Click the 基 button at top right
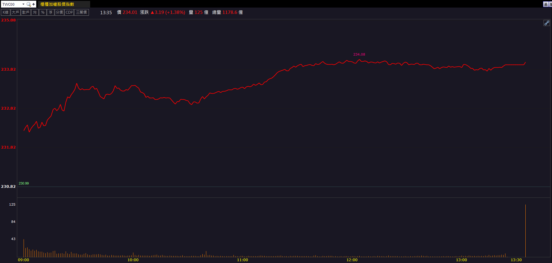This screenshot has width=552, height=263. 546,4
